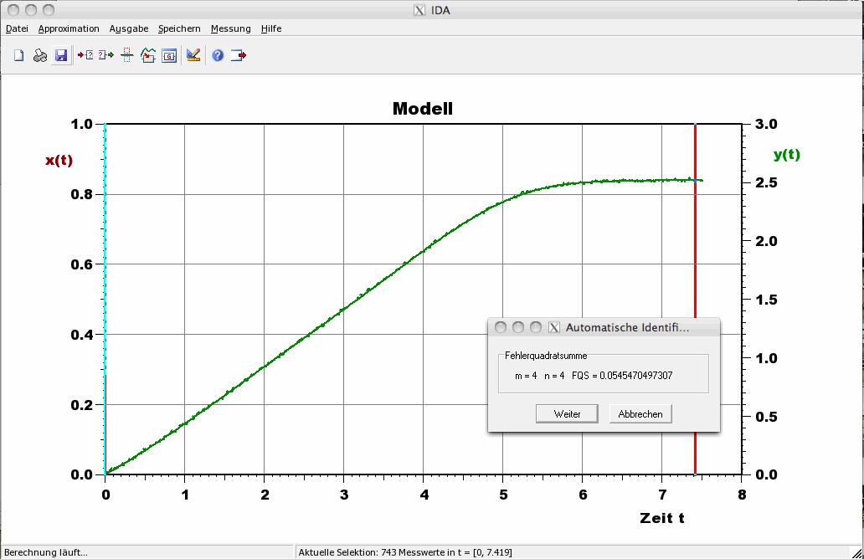This screenshot has width=864, height=559.
Task: Open the Datei menu
Action: (17, 28)
